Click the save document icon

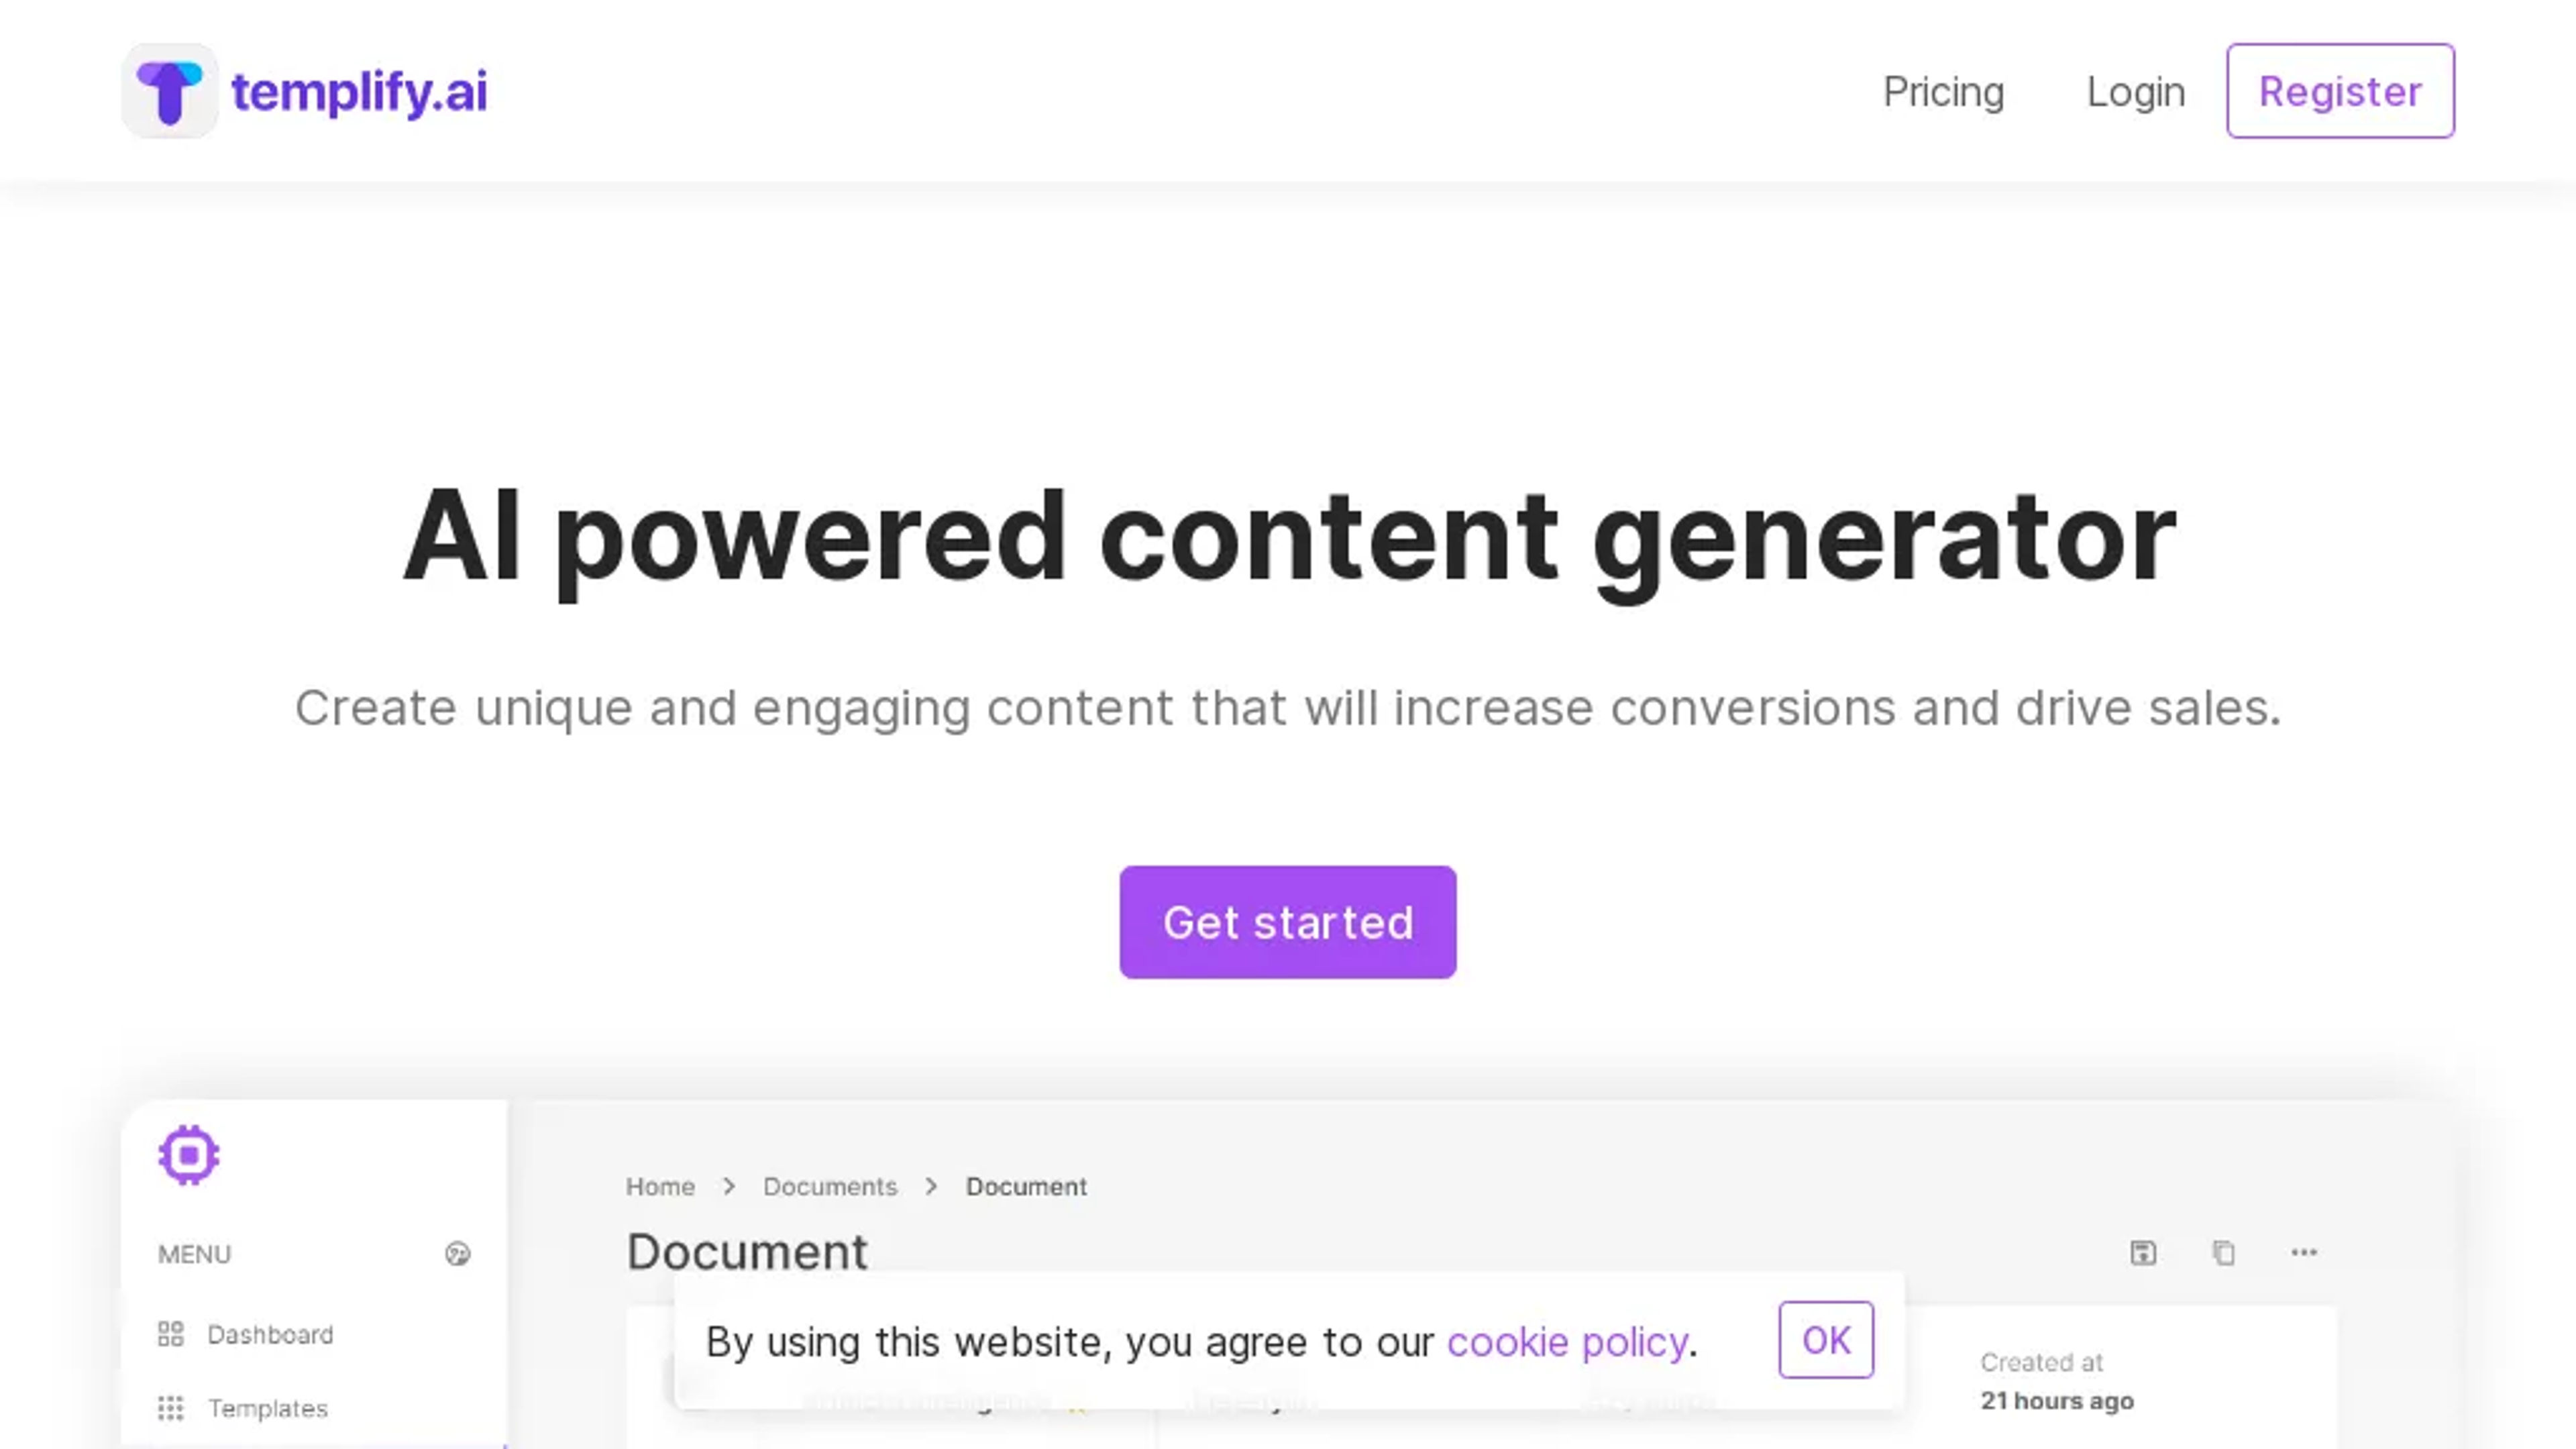2143,1251
